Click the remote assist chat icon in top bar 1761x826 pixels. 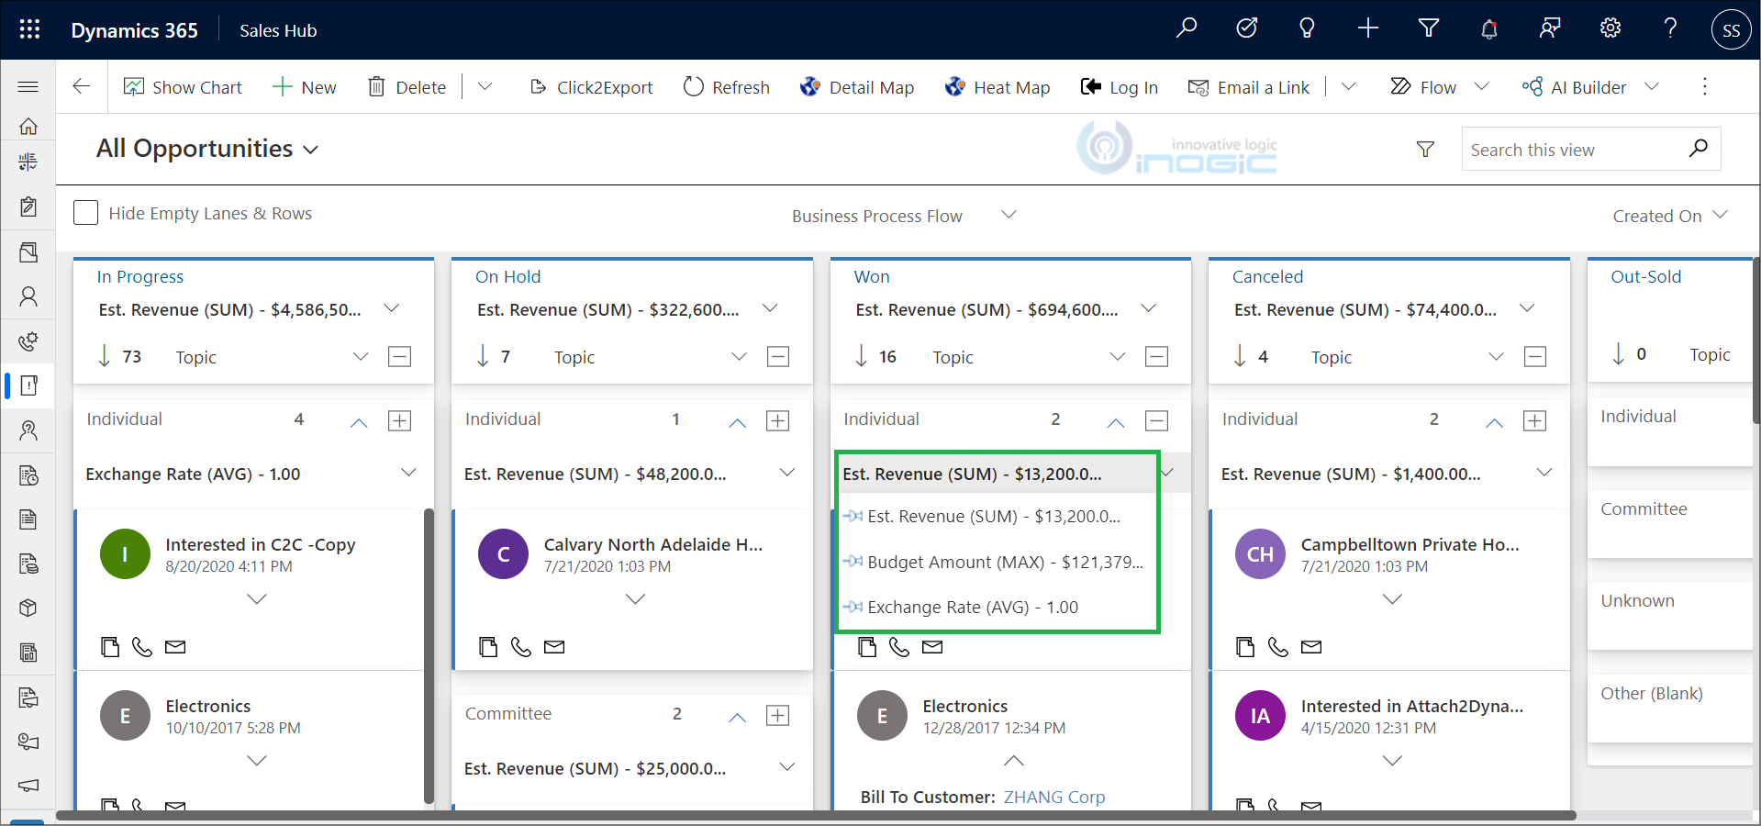click(x=1549, y=28)
